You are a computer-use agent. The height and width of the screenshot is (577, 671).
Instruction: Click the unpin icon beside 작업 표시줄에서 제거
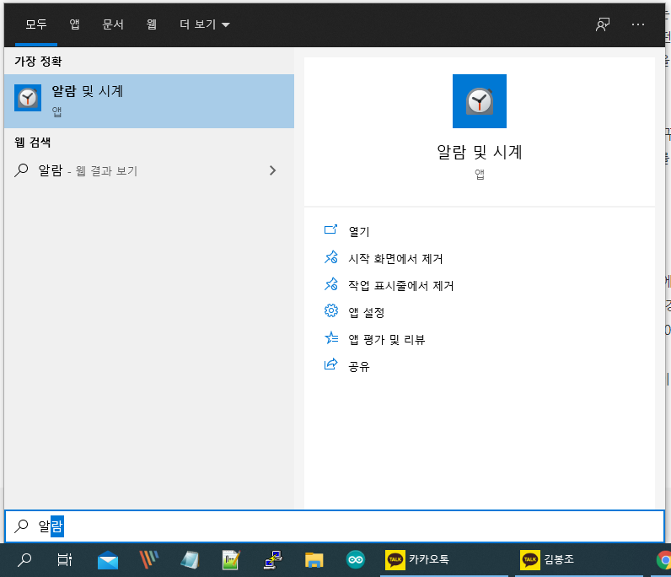pyautogui.click(x=330, y=284)
